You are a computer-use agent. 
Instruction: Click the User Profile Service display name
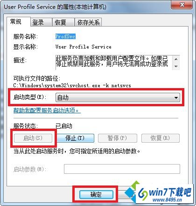coord(84,47)
